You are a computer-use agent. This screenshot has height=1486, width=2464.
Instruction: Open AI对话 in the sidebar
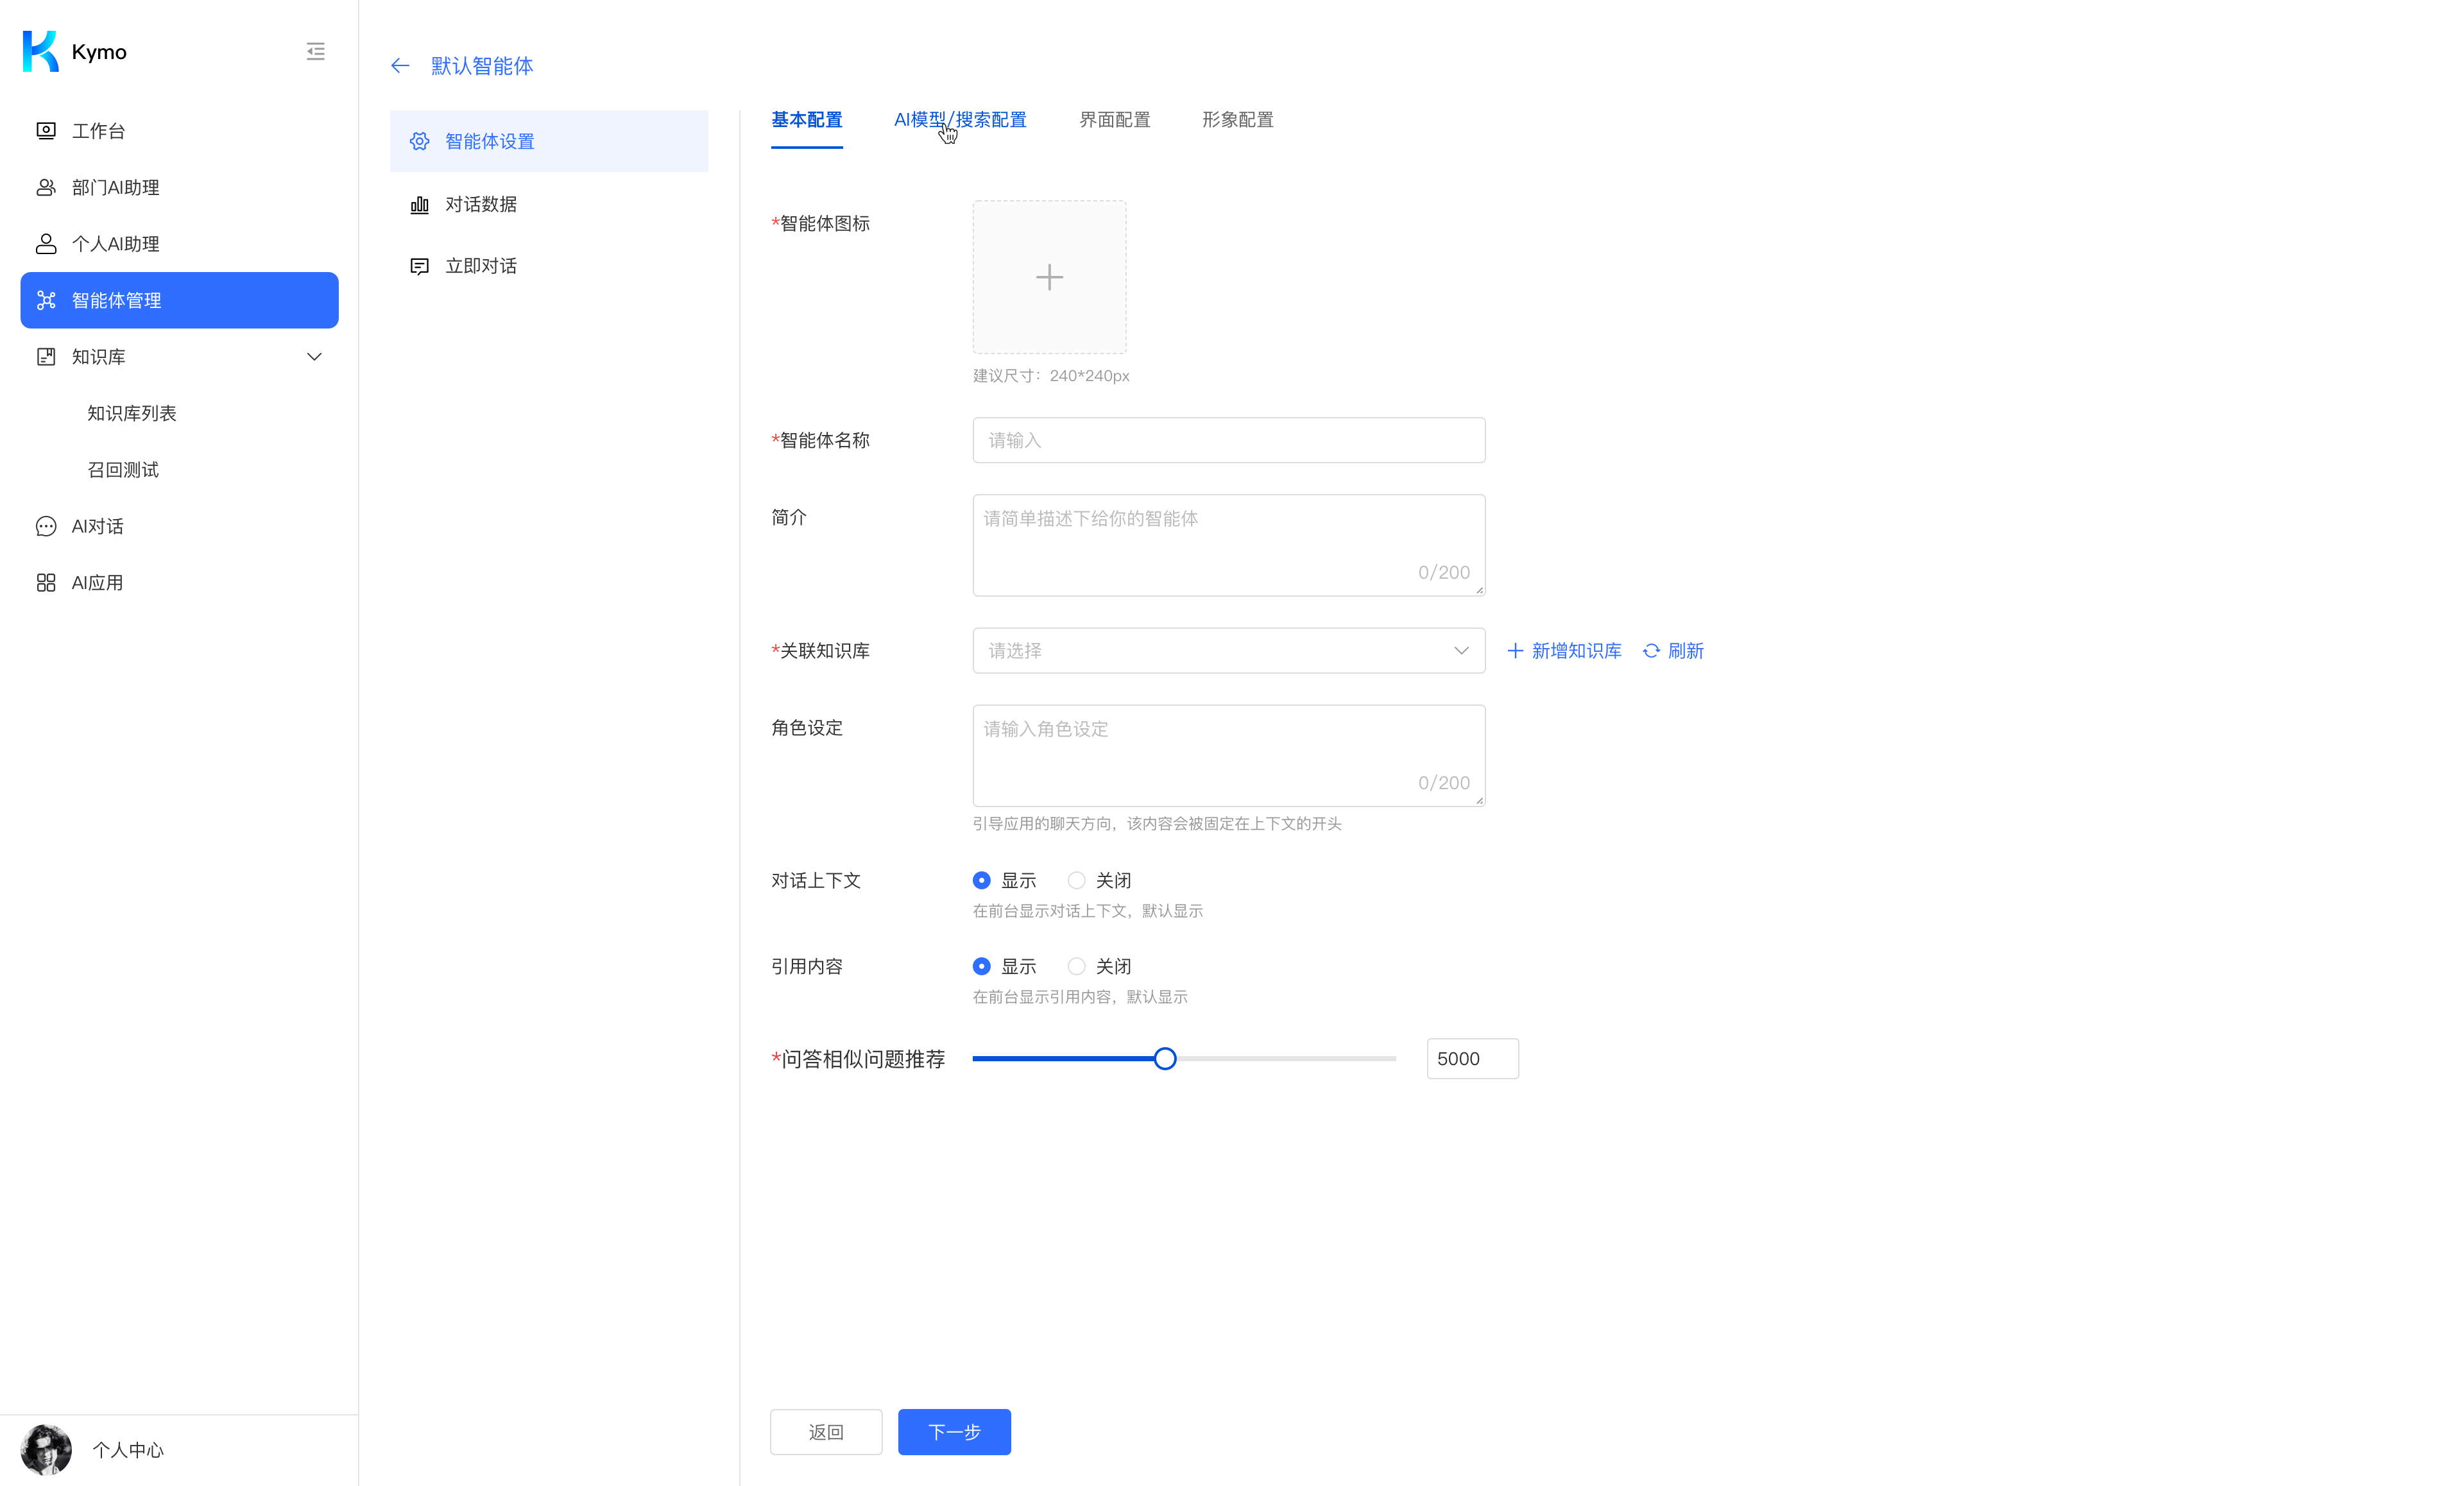click(179, 526)
